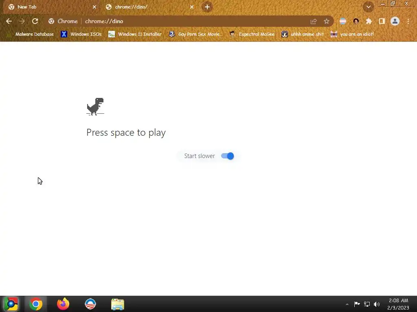Open File Explorer from the taskbar
This screenshot has width=417, height=312.
click(x=118, y=304)
